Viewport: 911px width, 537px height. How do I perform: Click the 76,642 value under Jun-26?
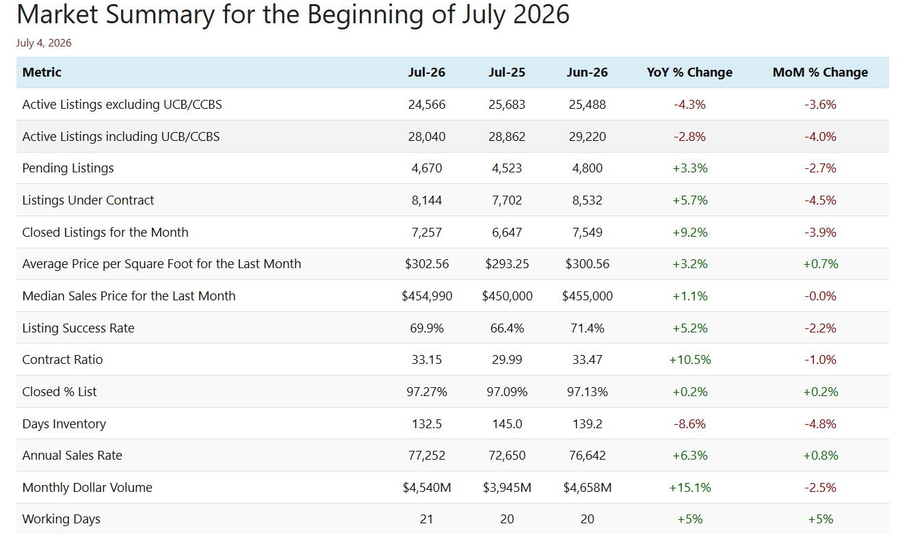pyautogui.click(x=587, y=456)
